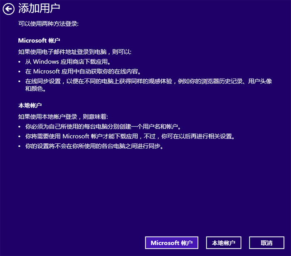Click the line 如果使用电子邮件地址登录到电脑，则可以:
The image size is (291, 256).
pyautogui.click(x=75, y=52)
